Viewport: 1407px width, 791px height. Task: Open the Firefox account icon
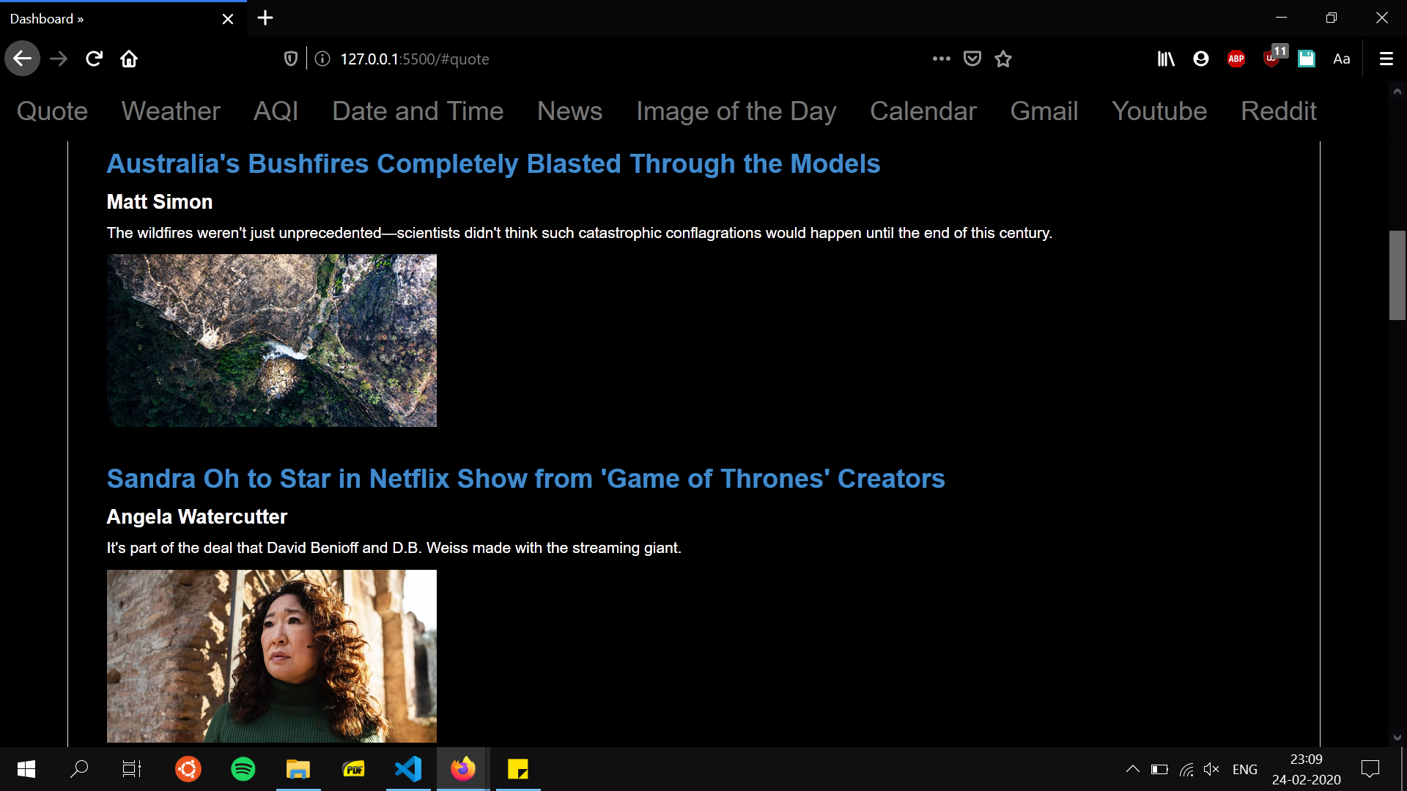[1201, 59]
